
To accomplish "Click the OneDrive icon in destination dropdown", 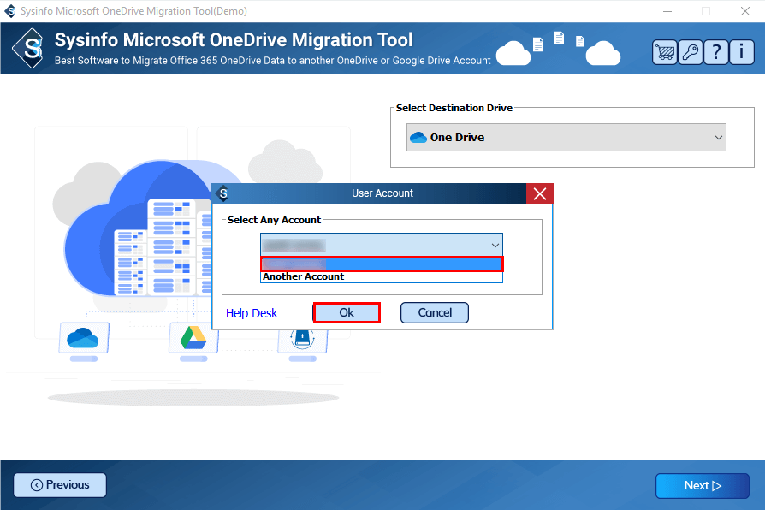I will click(x=418, y=138).
